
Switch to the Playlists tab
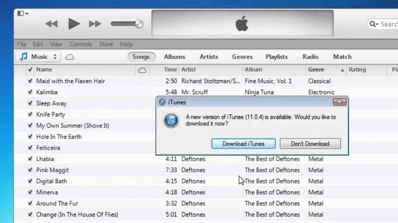coord(276,56)
